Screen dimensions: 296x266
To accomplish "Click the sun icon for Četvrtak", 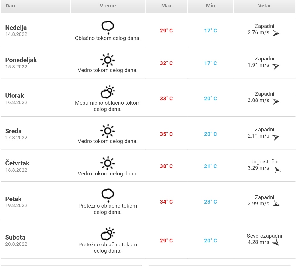I will click(x=108, y=163).
